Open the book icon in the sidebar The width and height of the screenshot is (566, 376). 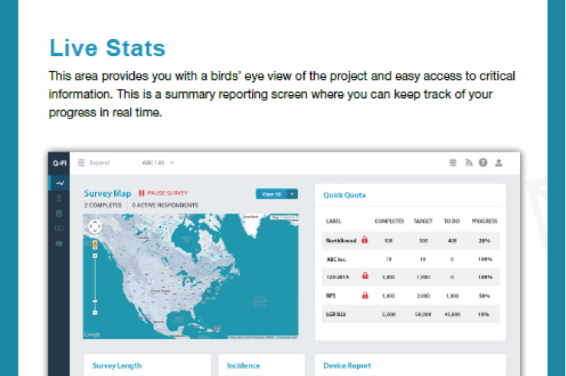tap(59, 228)
